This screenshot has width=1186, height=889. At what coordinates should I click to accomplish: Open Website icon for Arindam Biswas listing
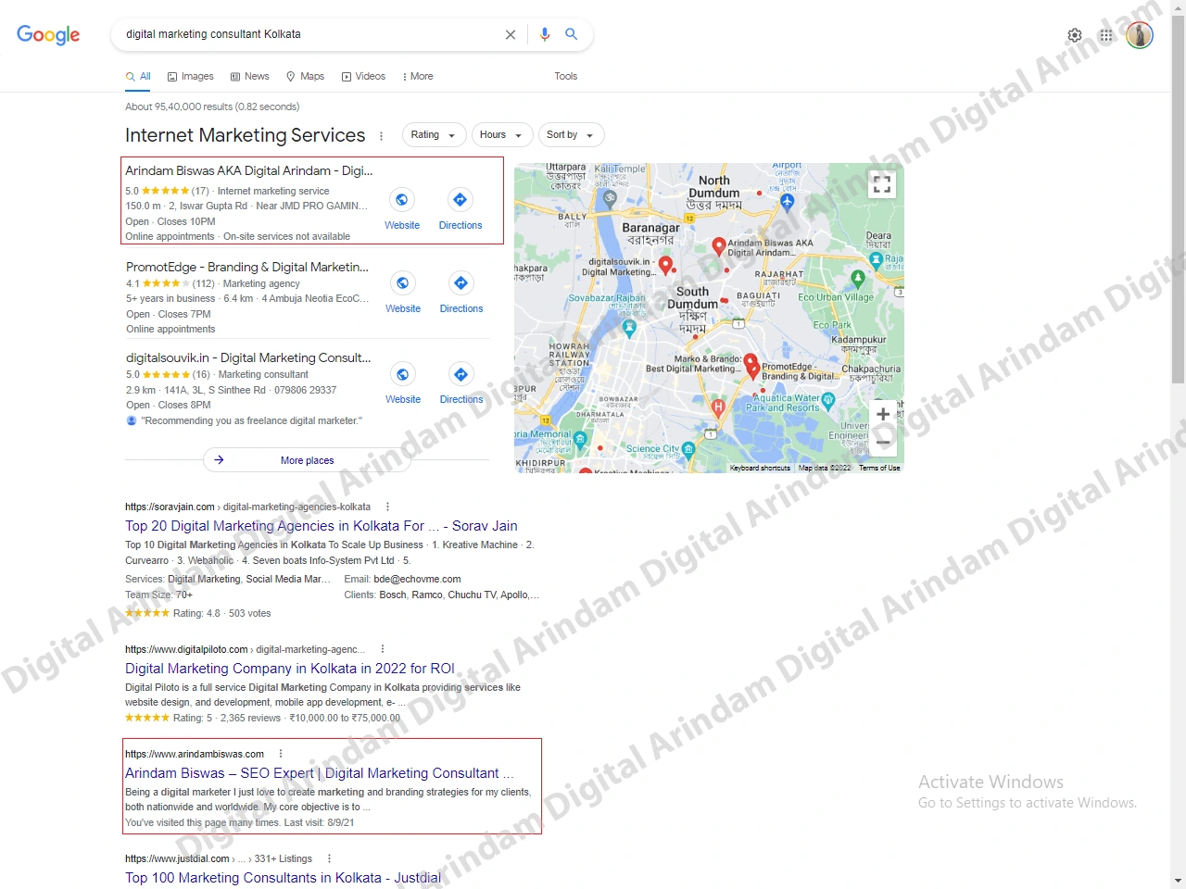pyautogui.click(x=402, y=199)
